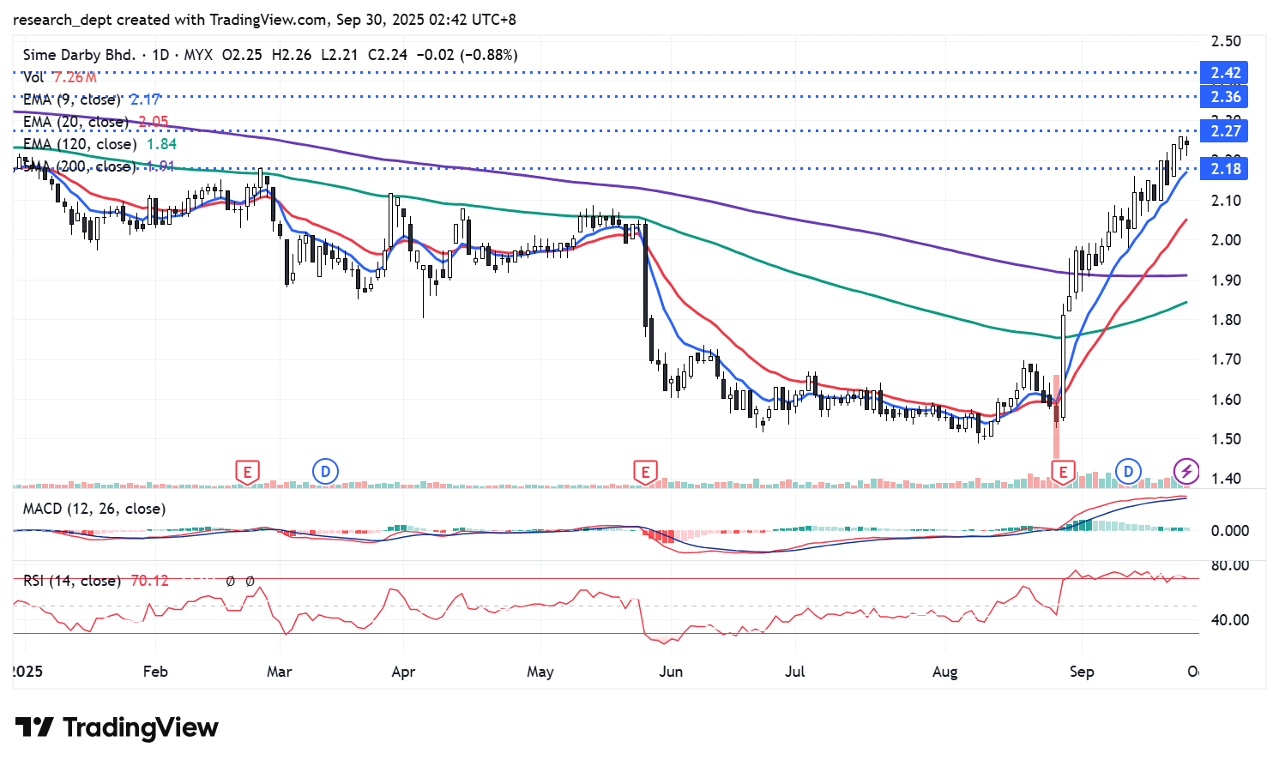Screen dimensions: 1279x766
Task: Click the dividend D marker in March
Action: 325,471
